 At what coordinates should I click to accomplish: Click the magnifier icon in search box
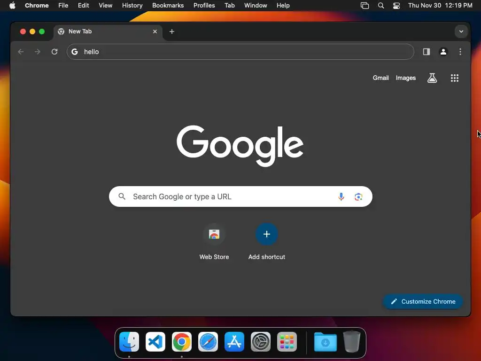(122, 196)
